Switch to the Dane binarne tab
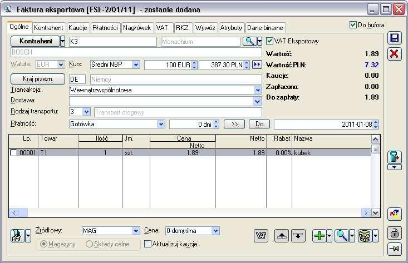The width and height of the screenshot is (408, 263). (x=265, y=28)
